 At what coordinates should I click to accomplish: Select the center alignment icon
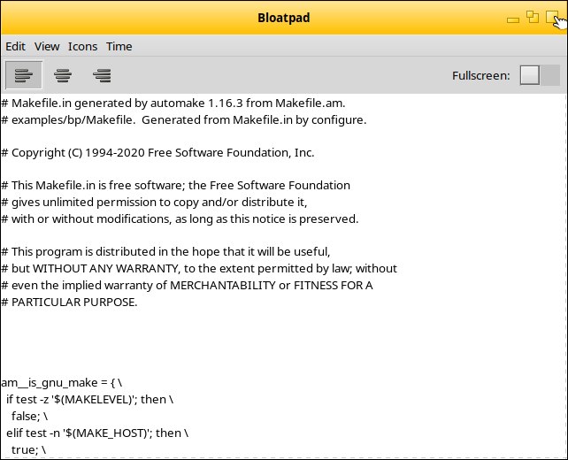tap(63, 75)
